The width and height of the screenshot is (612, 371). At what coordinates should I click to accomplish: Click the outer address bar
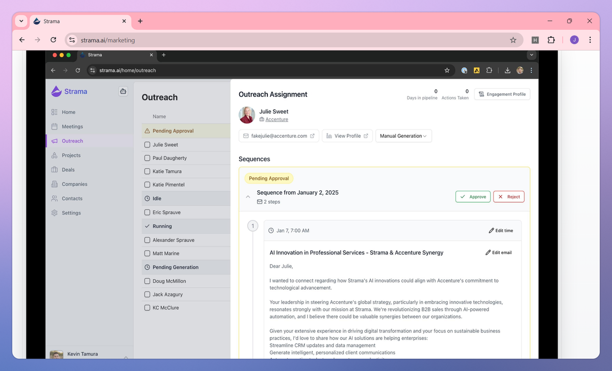pyautogui.click(x=294, y=40)
